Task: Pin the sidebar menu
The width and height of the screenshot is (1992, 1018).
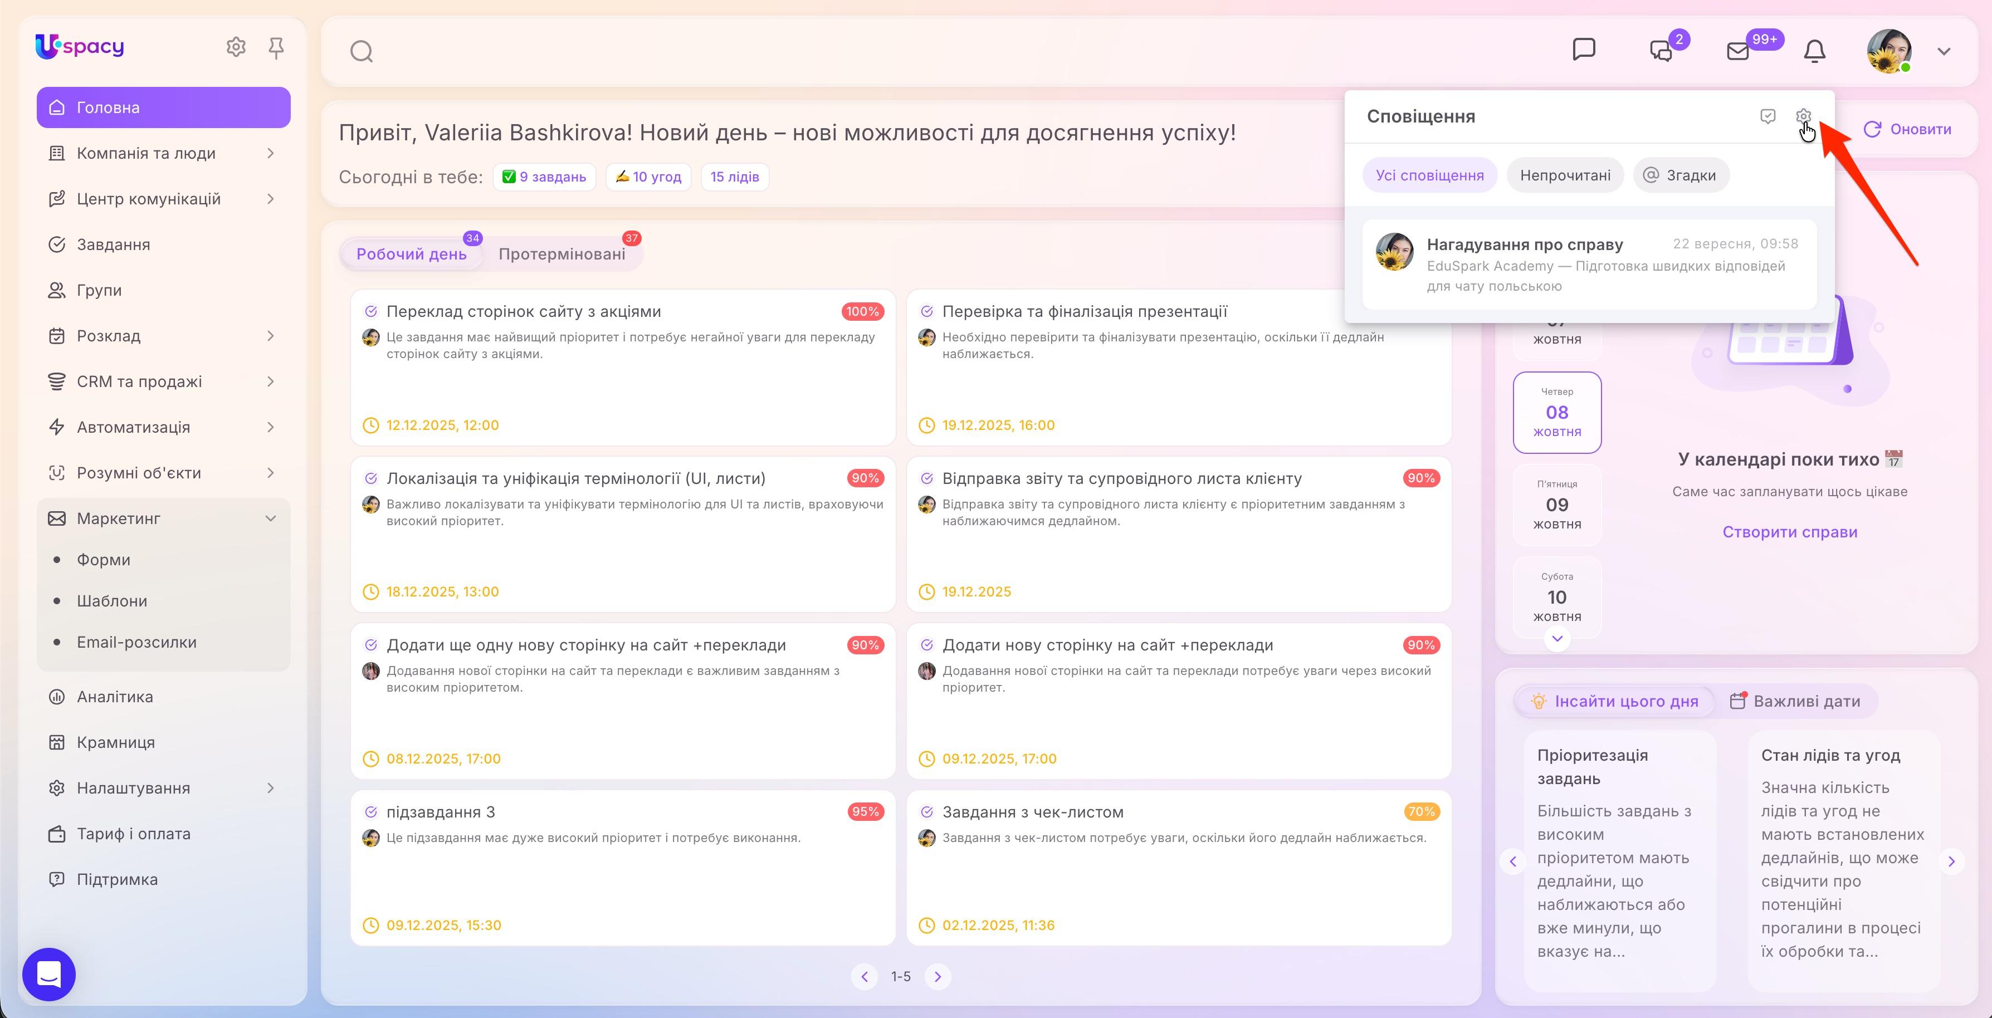Action: pyautogui.click(x=276, y=48)
